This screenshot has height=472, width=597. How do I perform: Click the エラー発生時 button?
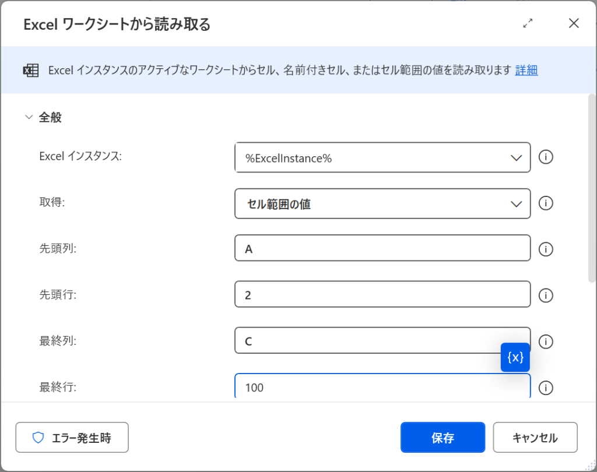(x=72, y=438)
